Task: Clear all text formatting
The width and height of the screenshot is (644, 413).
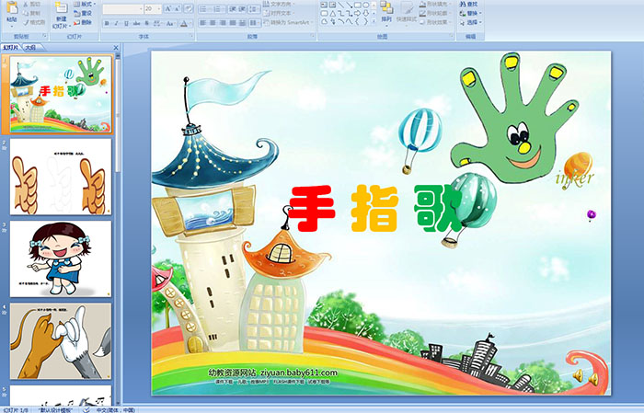Action: (189, 8)
